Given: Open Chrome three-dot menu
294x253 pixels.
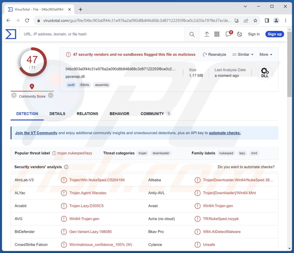Looking at the screenshot, I should [x=285, y=20].
